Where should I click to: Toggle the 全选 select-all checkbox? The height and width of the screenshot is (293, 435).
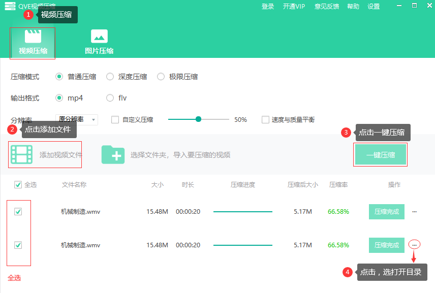click(x=18, y=185)
